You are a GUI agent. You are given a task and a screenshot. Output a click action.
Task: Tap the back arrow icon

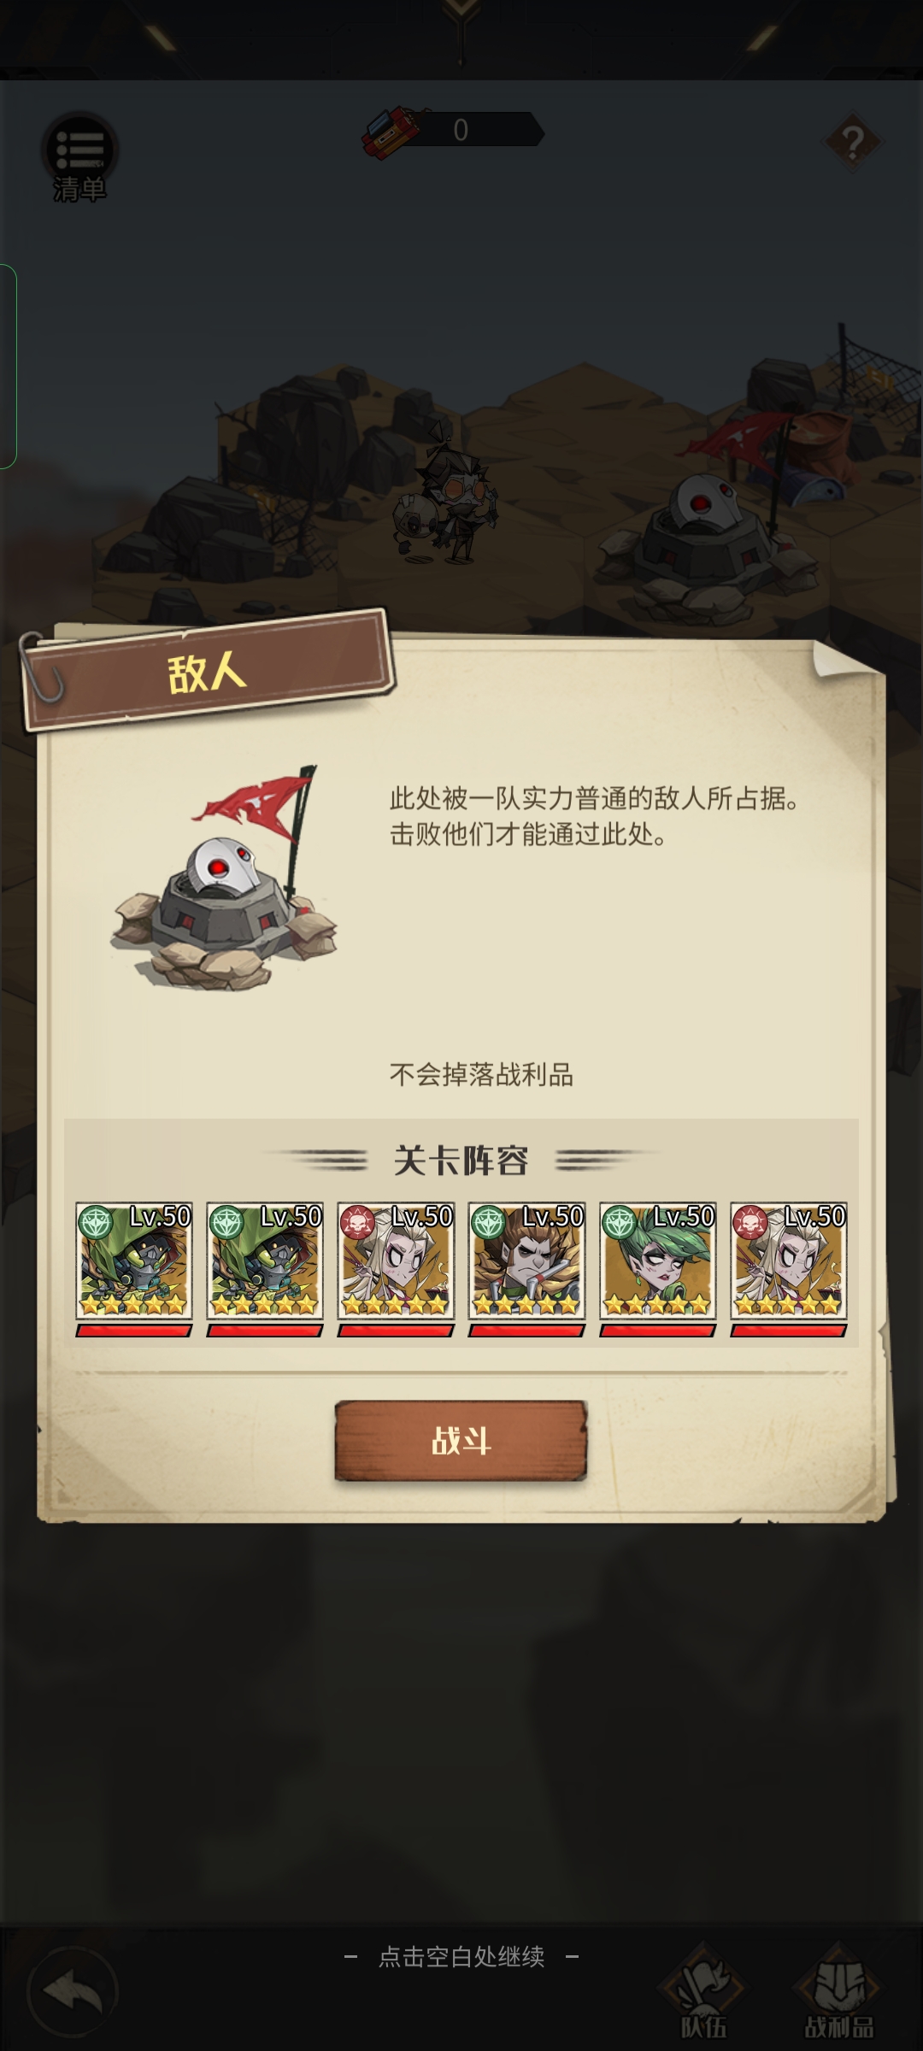point(73,1994)
